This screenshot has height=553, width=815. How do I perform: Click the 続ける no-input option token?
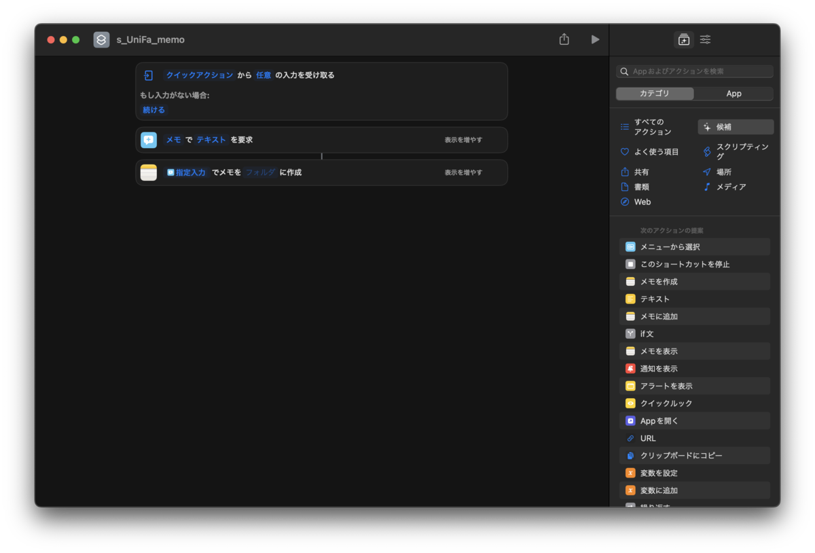153,109
